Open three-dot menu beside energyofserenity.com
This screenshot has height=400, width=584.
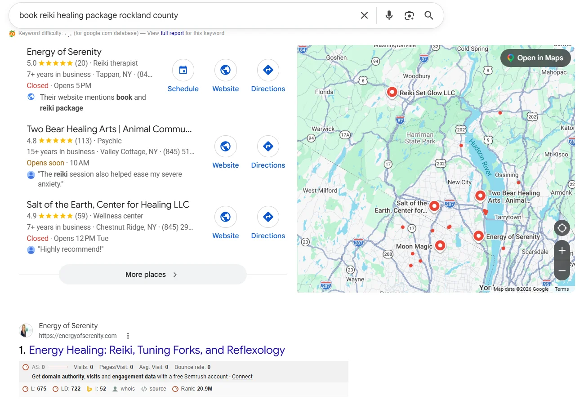tap(128, 336)
